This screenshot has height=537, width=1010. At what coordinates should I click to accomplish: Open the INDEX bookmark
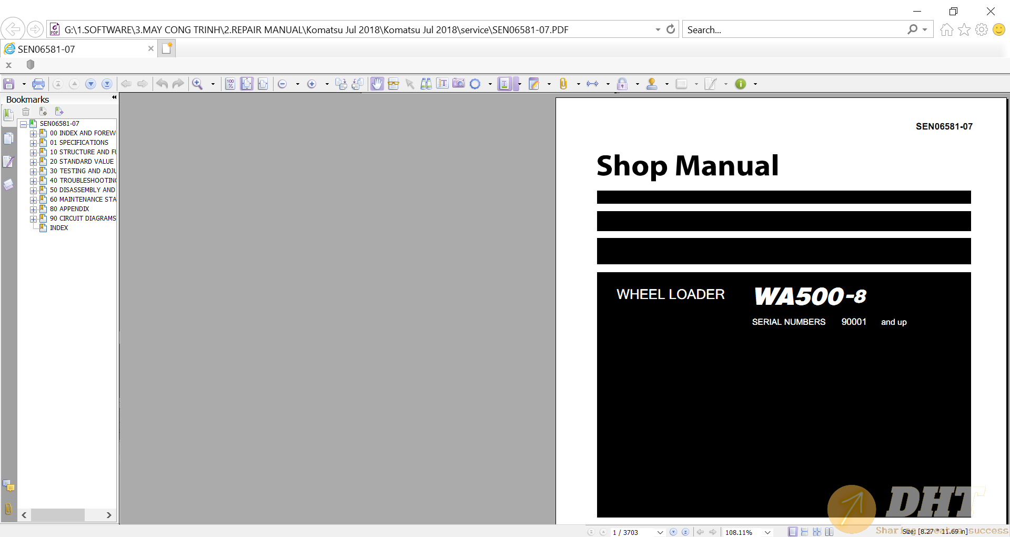(59, 228)
